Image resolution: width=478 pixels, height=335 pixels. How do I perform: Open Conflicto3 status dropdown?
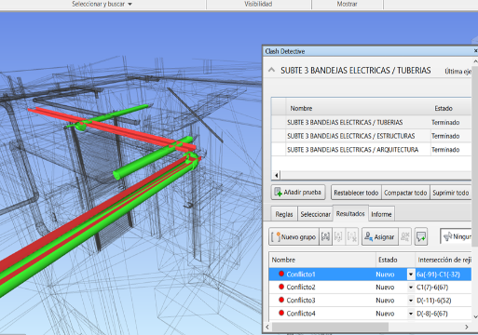pyautogui.click(x=411, y=301)
